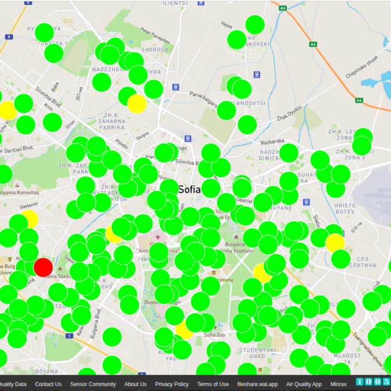Select the yellow marker near Hristo Botev
Viewport: 391px width, 391px height.
pyautogui.click(x=335, y=243)
